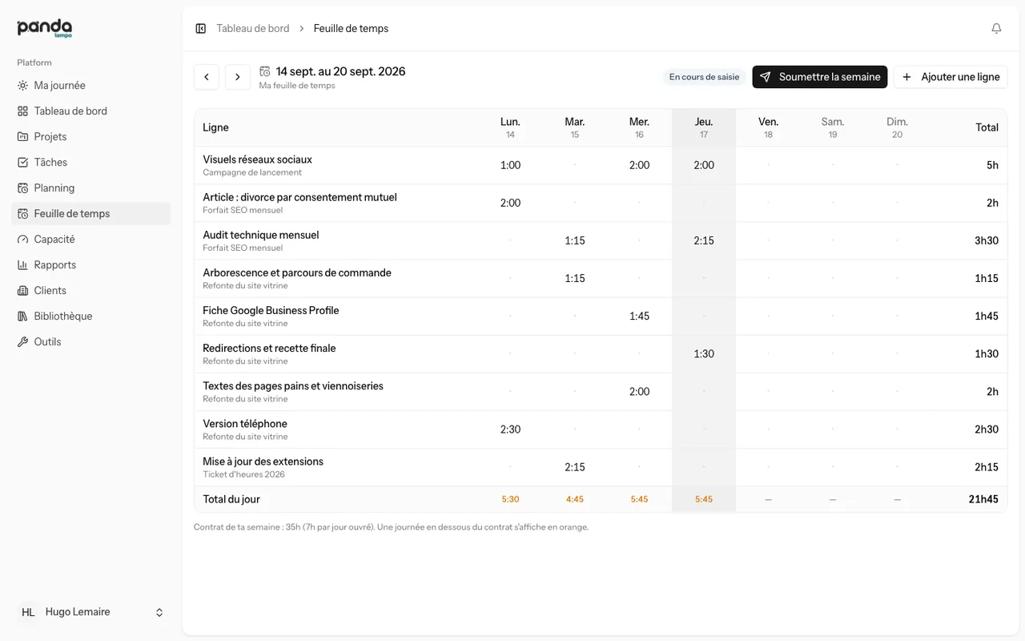This screenshot has height=641, width=1025.
Task: Click the Projets folder icon
Action: [22, 137]
